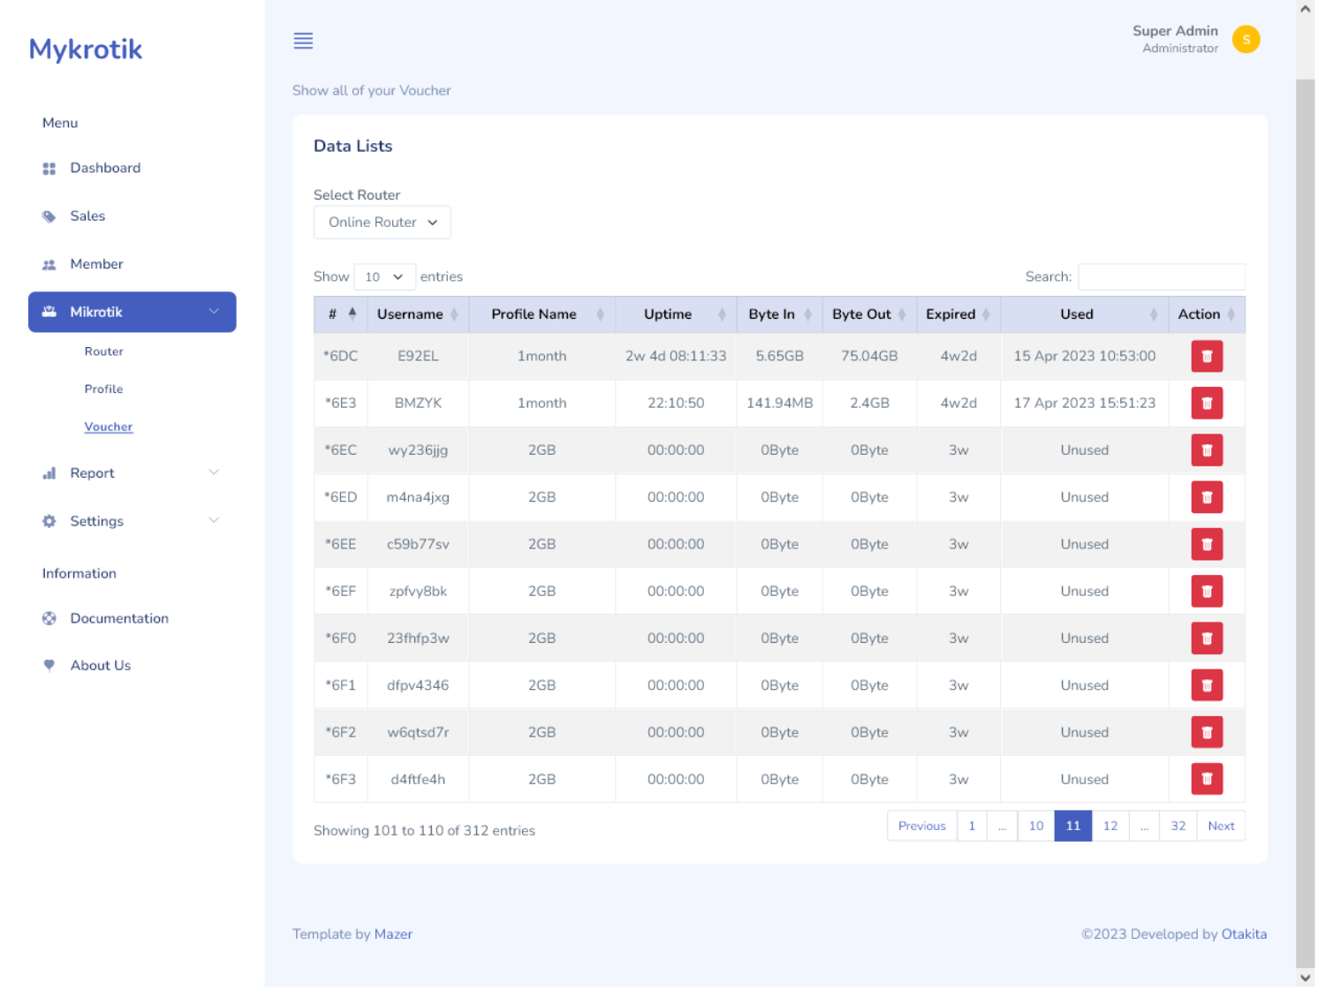The width and height of the screenshot is (1318, 990).
Task: Click the Member people icon
Action: point(49,263)
